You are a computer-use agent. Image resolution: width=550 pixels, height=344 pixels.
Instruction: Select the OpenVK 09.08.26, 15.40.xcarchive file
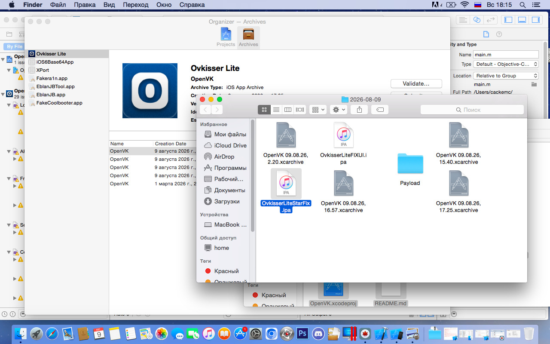[x=458, y=144]
